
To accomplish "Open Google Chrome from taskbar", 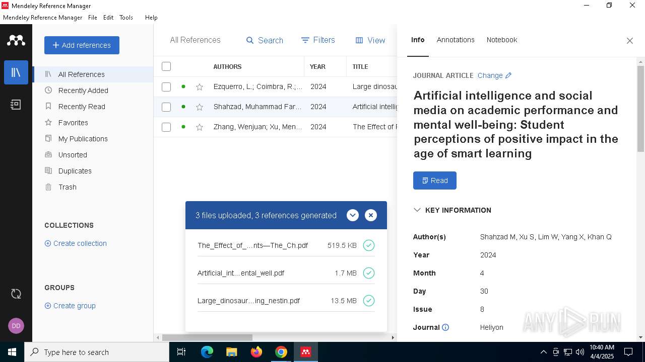I will click(x=281, y=352).
